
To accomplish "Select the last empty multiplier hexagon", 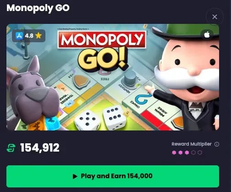I will click(x=200, y=152).
